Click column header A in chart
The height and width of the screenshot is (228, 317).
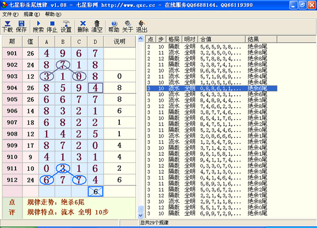[47, 42]
